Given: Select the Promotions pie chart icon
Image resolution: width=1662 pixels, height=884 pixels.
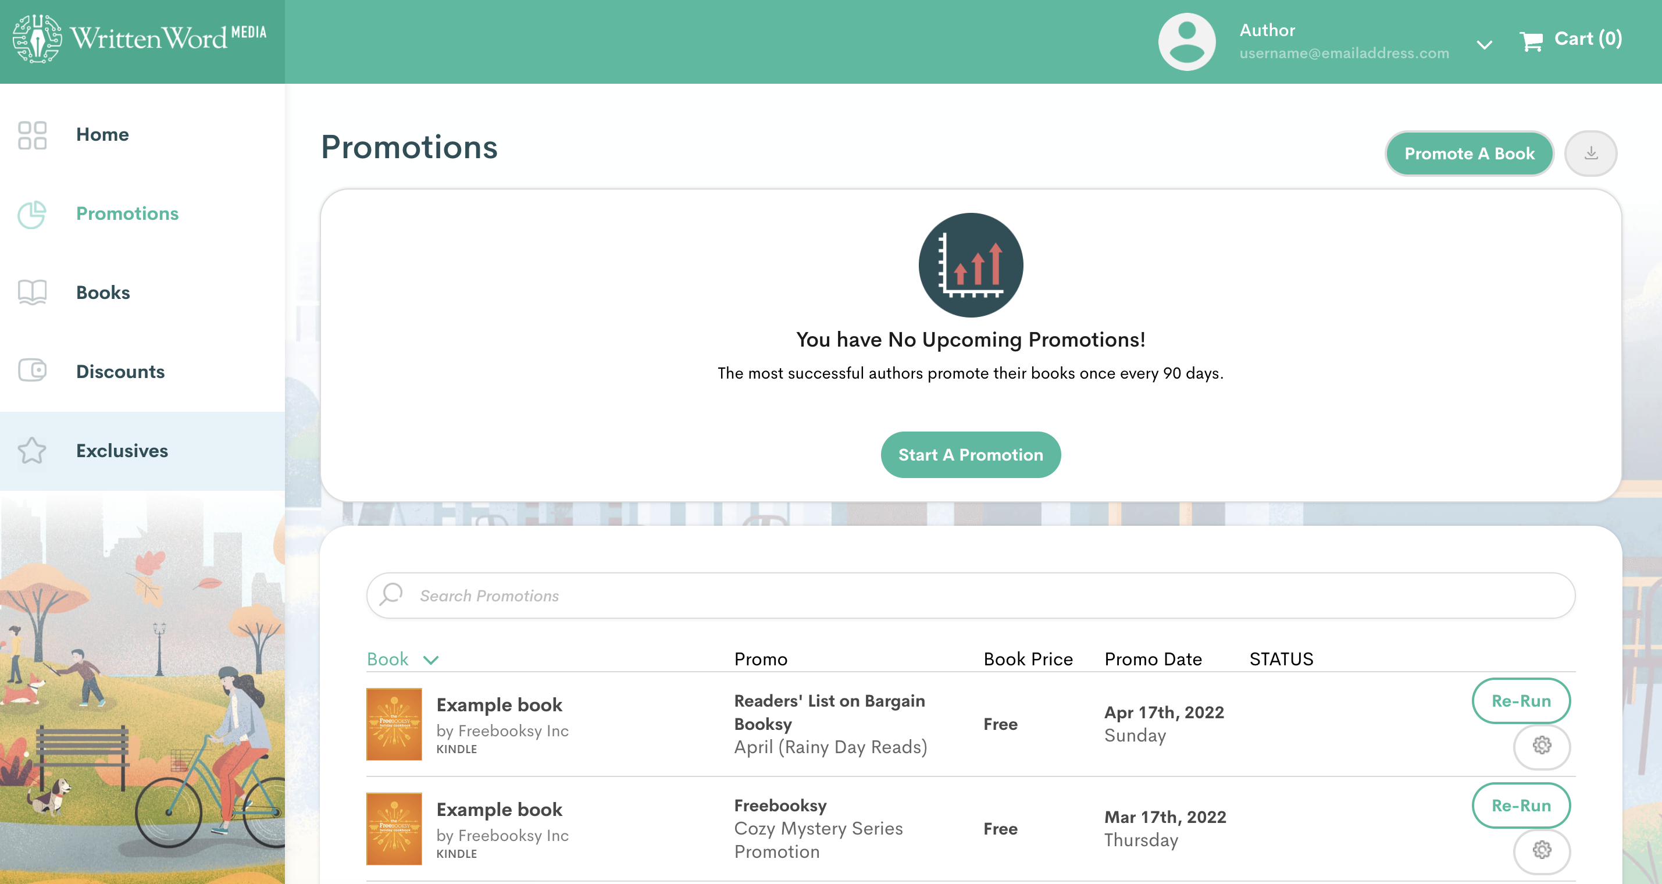Looking at the screenshot, I should [x=31, y=214].
